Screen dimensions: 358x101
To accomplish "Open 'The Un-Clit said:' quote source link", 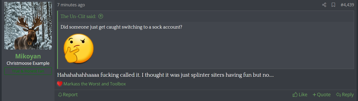I will coord(78,16).
